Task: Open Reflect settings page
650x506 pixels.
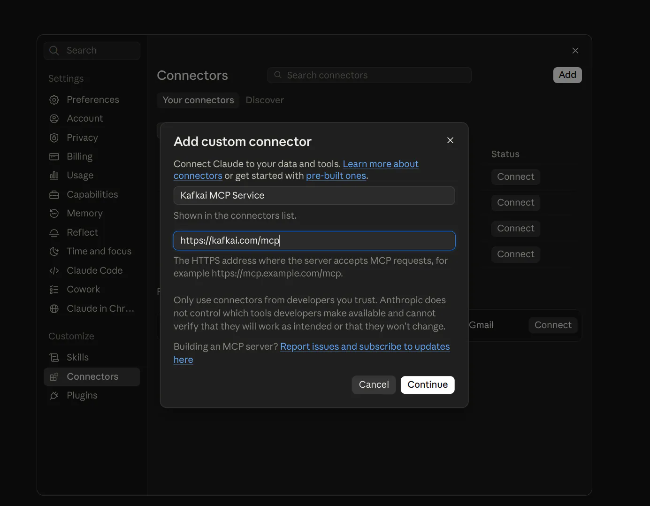Action: 92,232
